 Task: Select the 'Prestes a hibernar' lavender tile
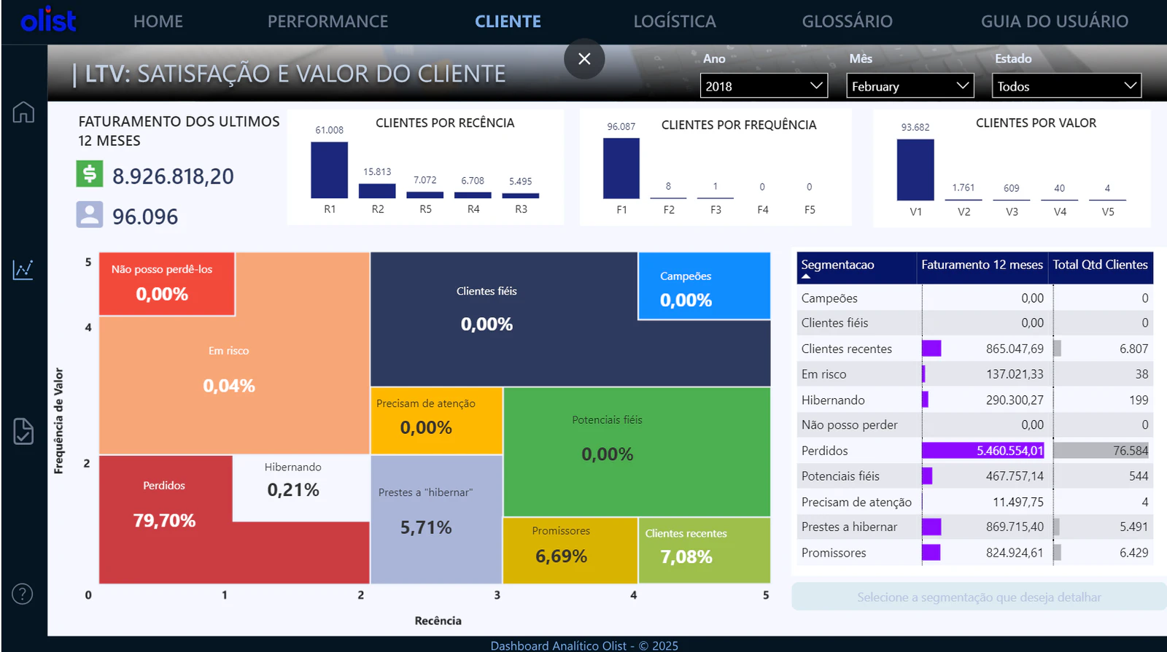click(436, 519)
